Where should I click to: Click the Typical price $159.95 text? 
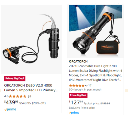point(97,103)
